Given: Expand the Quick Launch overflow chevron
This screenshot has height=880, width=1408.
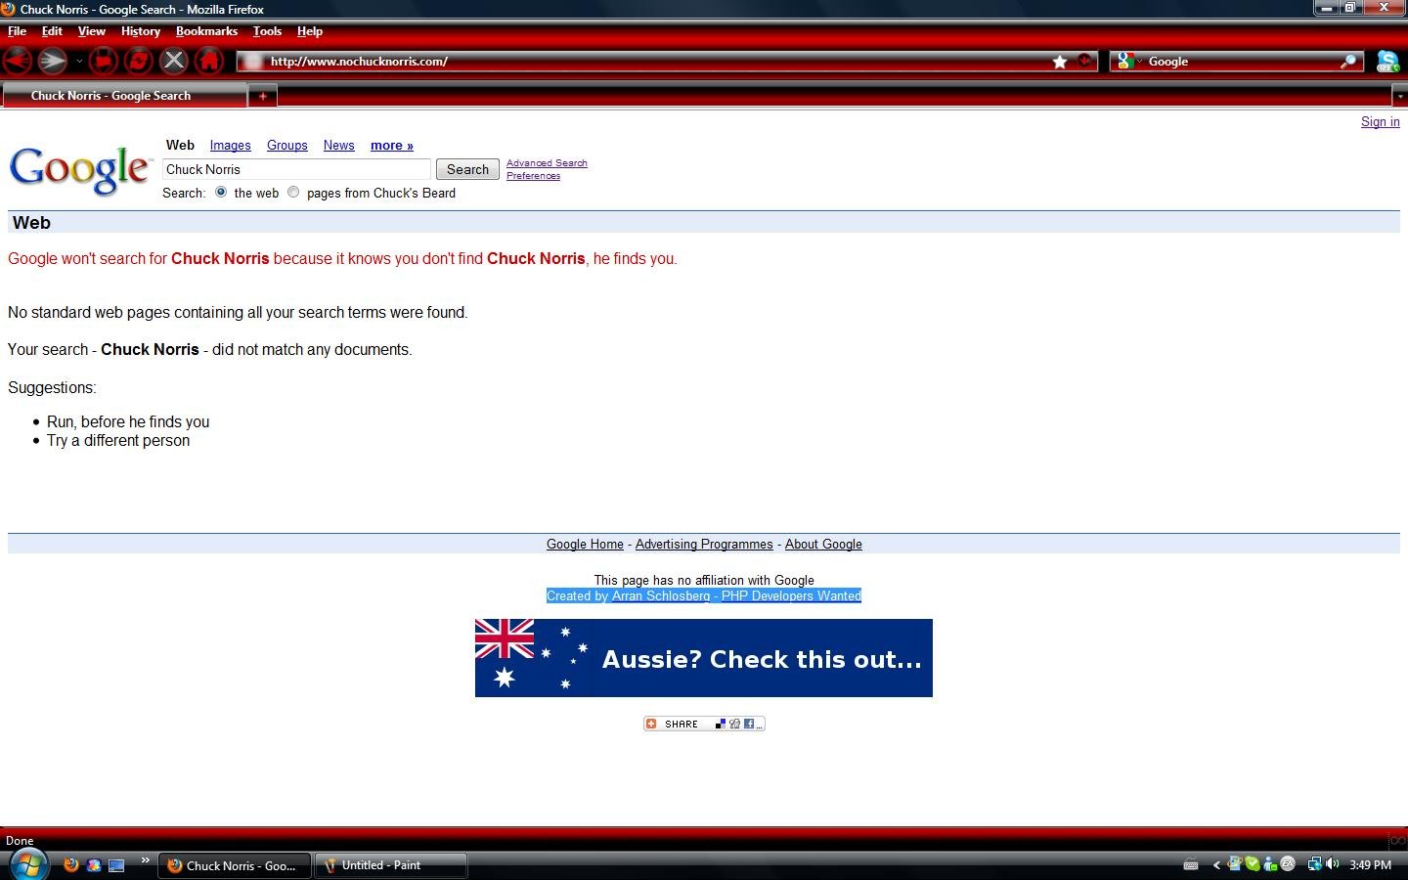Looking at the screenshot, I should (145, 860).
